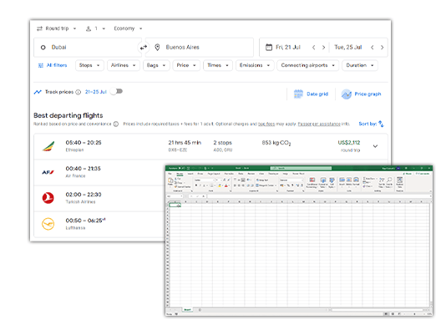The height and width of the screenshot is (330, 441).
Task: Click the Dubai origin field
Action: click(x=87, y=48)
